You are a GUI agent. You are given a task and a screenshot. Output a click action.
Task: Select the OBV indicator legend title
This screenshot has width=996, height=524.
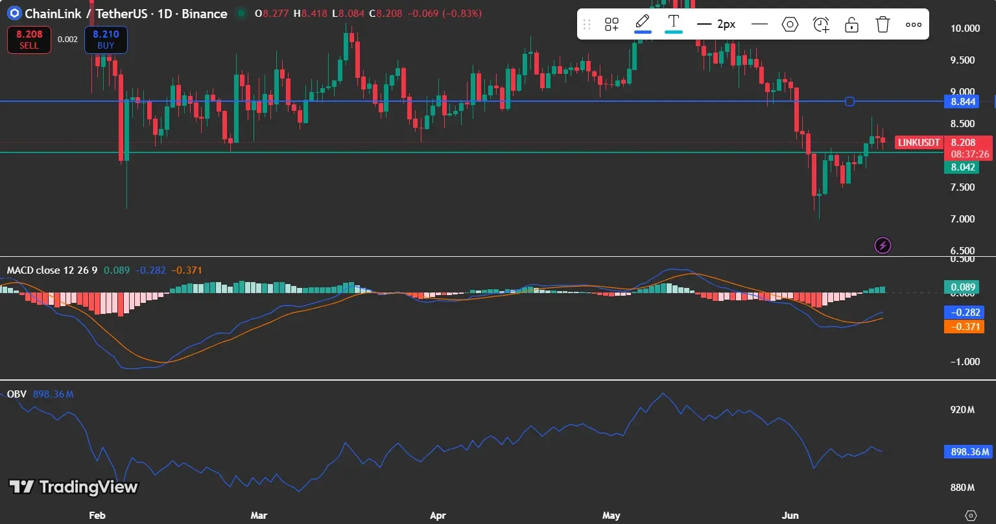point(16,394)
